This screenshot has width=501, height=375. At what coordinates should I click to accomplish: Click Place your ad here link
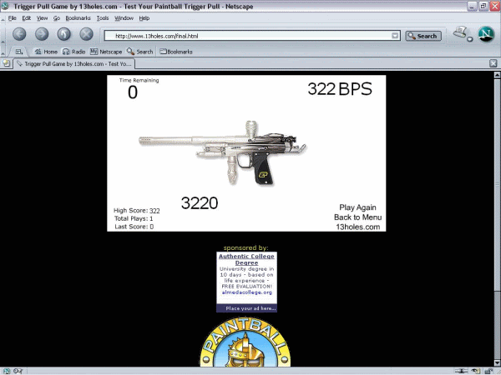pos(250,308)
